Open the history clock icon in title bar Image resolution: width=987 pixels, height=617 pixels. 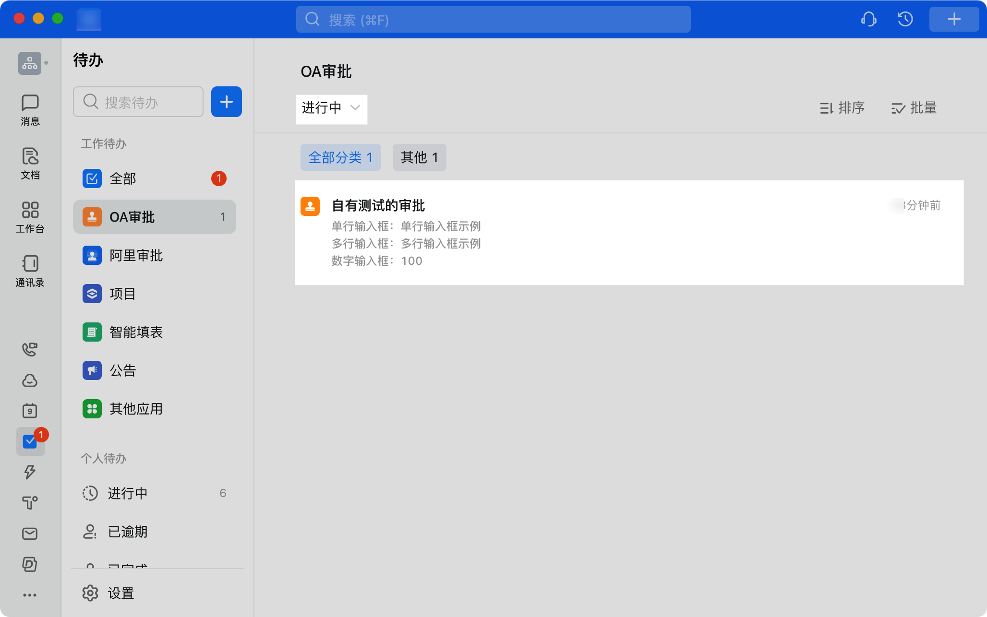(x=905, y=19)
